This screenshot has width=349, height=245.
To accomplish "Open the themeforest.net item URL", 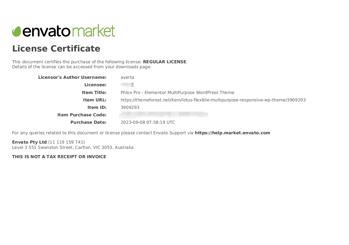I will (213, 100).
